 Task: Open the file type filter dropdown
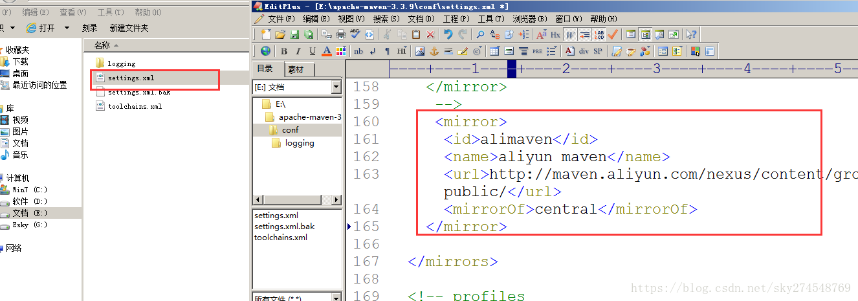click(x=336, y=296)
